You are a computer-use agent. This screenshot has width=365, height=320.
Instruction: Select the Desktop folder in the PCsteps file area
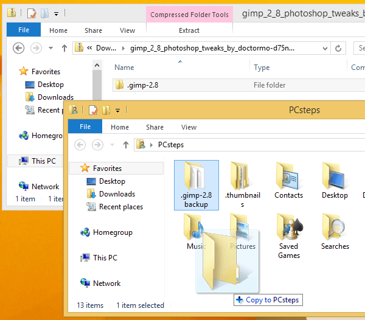coord(335,180)
